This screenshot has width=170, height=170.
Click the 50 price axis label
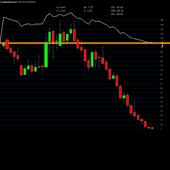tap(161, 88)
